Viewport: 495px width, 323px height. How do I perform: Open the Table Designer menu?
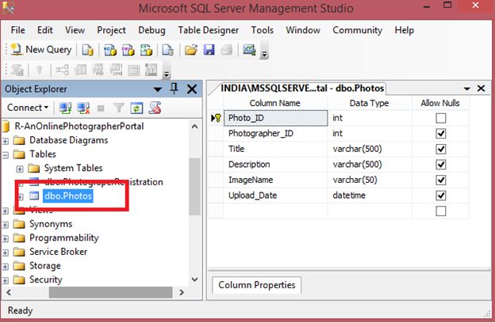point(208,30)
